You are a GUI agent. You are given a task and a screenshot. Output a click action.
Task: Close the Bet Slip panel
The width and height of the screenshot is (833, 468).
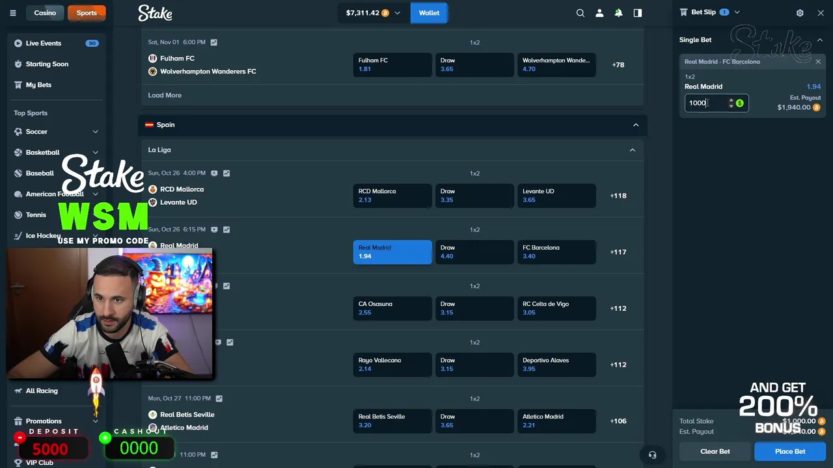821,13
